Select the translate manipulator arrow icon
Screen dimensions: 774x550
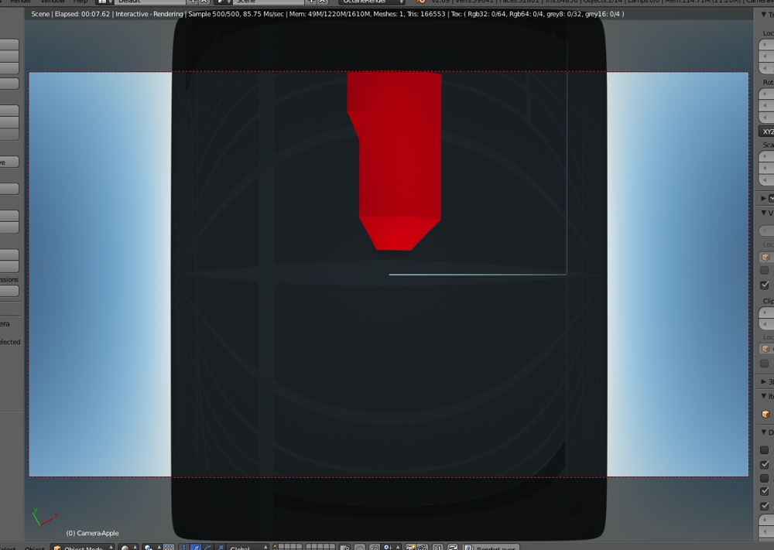coord(196,548)
